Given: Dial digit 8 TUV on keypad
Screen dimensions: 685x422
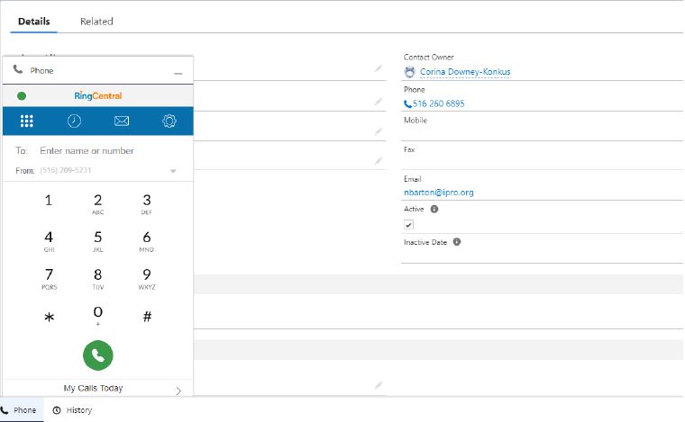Looking at the screenshot, I should point(98,278).
